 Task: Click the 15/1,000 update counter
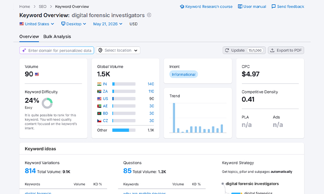[255, 50]
